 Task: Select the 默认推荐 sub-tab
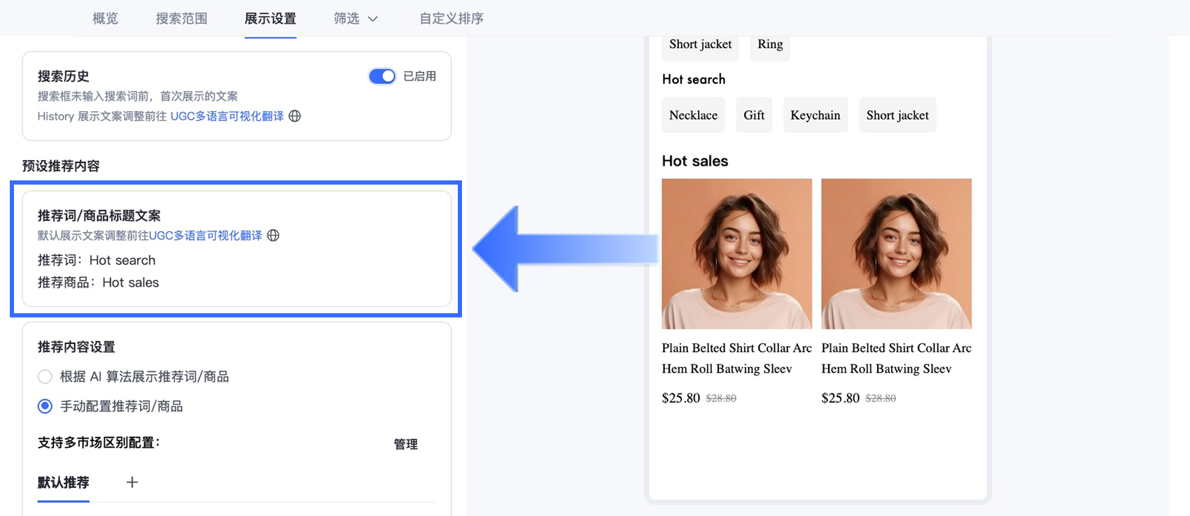click(64, 482)
